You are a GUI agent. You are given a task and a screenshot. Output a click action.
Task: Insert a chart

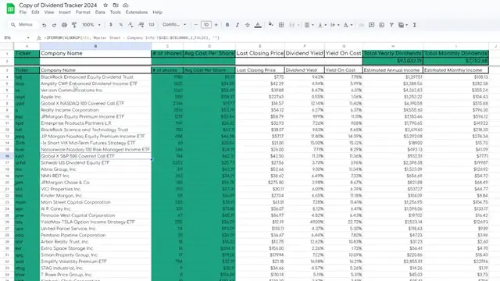tap(381, 25)
